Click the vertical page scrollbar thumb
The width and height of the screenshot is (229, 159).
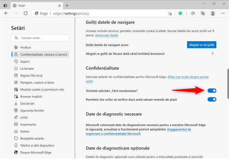228,84
